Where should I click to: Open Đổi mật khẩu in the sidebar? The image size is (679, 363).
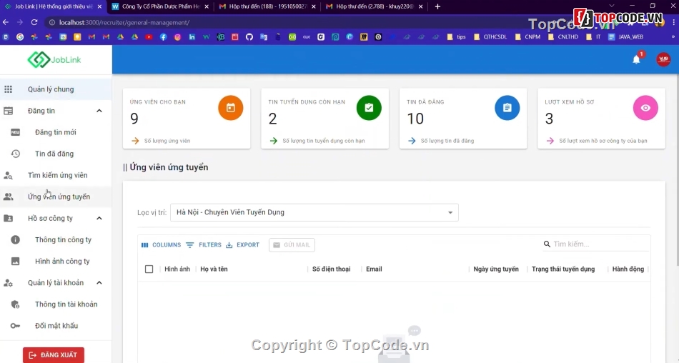56,326
